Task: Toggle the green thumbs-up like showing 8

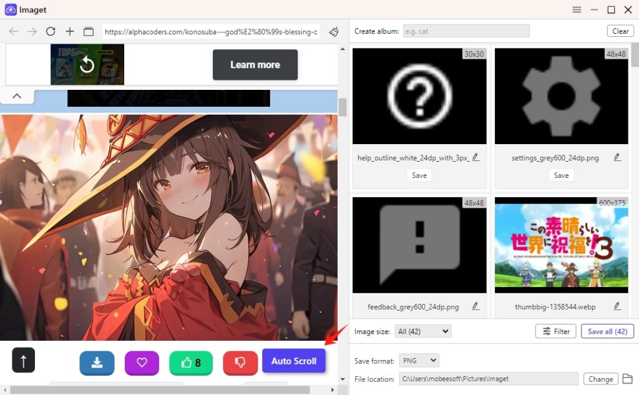Action: [x=191, y=361]
